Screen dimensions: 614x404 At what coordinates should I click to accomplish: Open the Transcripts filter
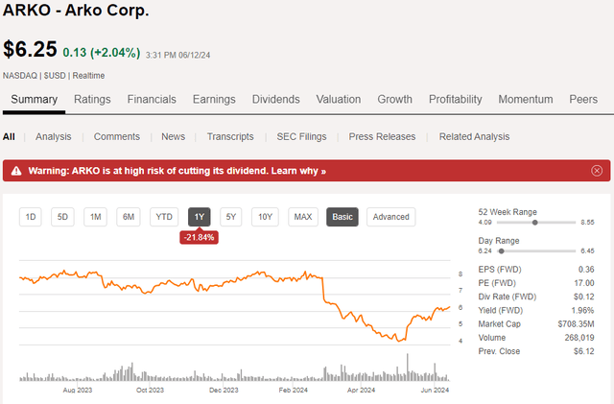click(230, 136)
